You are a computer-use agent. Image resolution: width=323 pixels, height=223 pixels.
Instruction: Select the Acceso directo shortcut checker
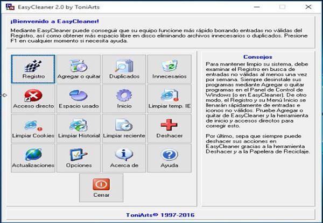point(33,99)
